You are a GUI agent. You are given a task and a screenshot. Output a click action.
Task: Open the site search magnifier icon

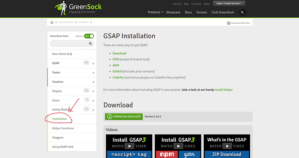(x=242, y=12)
